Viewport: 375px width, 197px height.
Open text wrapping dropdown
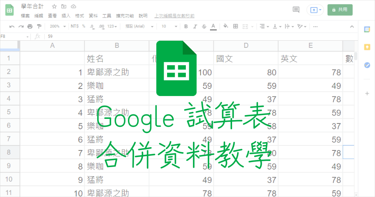coord(290,27)
